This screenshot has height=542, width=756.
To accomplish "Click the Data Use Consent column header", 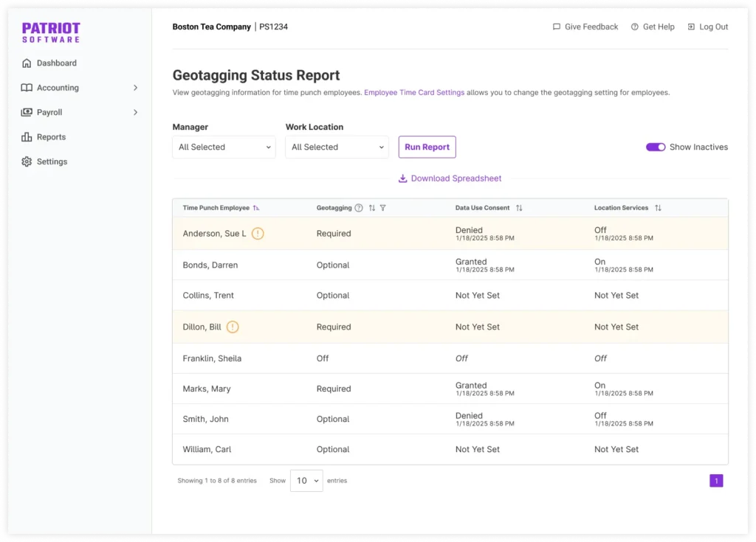I will click(482, 208).
